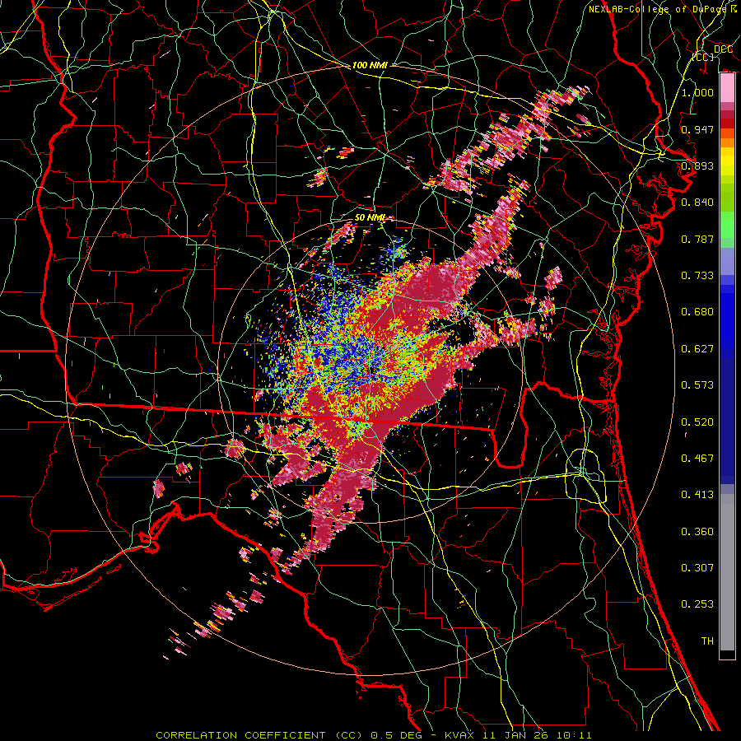
Task: Select the 0.307 legend value
Action: tap(697, 568)
